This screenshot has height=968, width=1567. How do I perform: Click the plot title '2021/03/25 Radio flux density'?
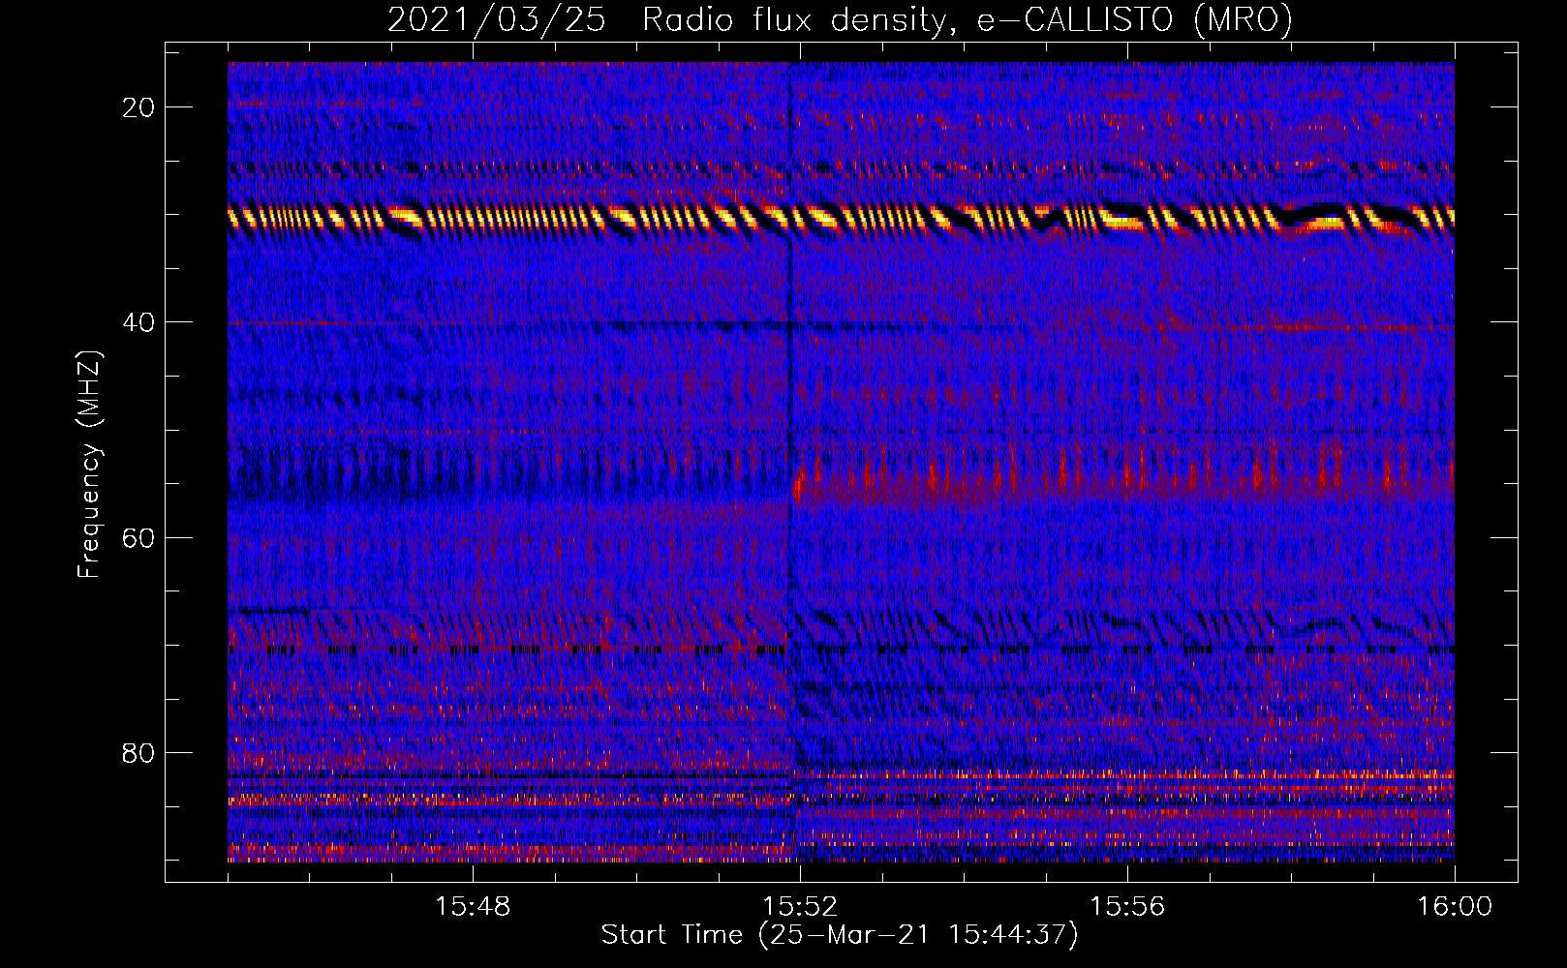point(840,18)
